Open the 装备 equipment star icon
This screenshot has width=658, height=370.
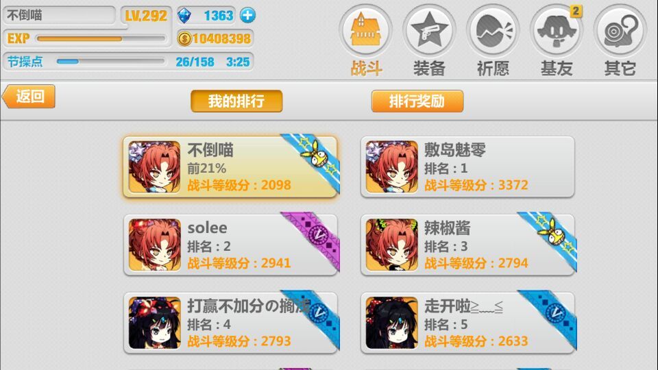429,31
